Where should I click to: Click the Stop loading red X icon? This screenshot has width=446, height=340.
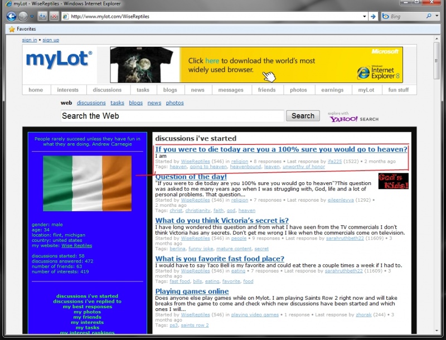(54, 16)
